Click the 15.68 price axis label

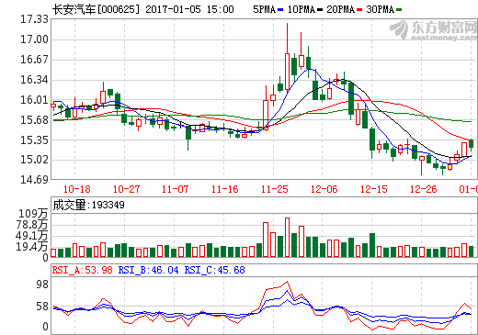pos(34,120)
